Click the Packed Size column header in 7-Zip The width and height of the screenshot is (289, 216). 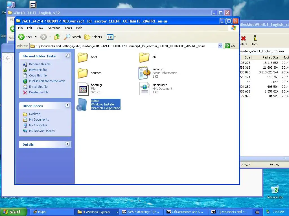pos(266,57)
